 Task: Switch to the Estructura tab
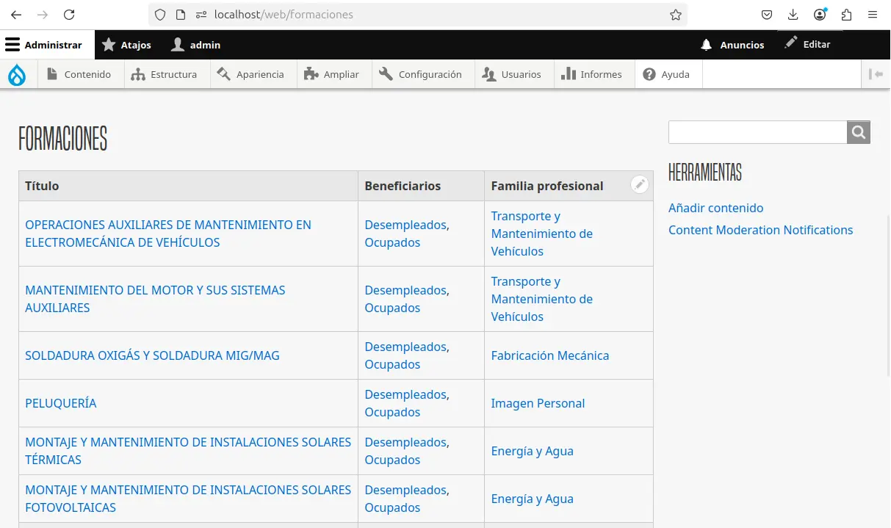(x=167, y=74)
